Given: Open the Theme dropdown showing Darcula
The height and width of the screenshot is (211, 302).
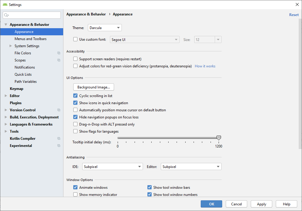Looking at the screenshot, I should [x=105, y=28].
